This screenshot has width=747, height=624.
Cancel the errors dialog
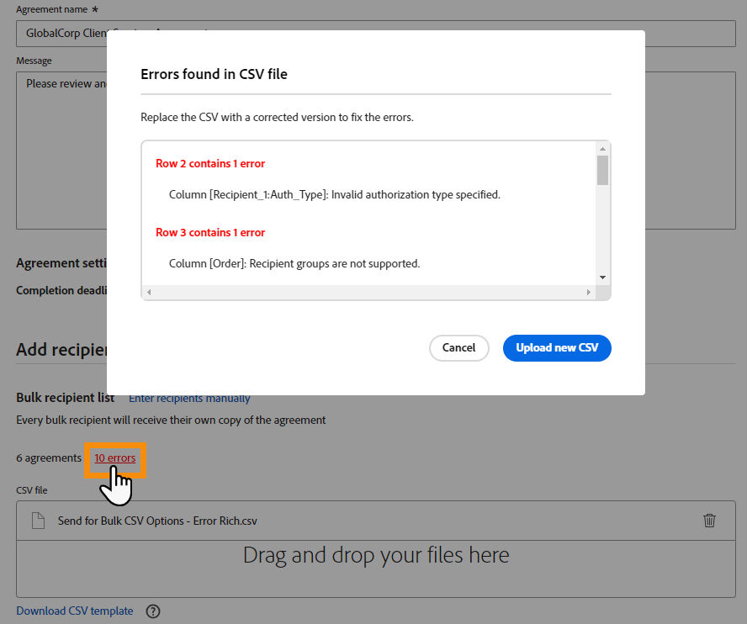pyautogui.click(x=458, y=347)
